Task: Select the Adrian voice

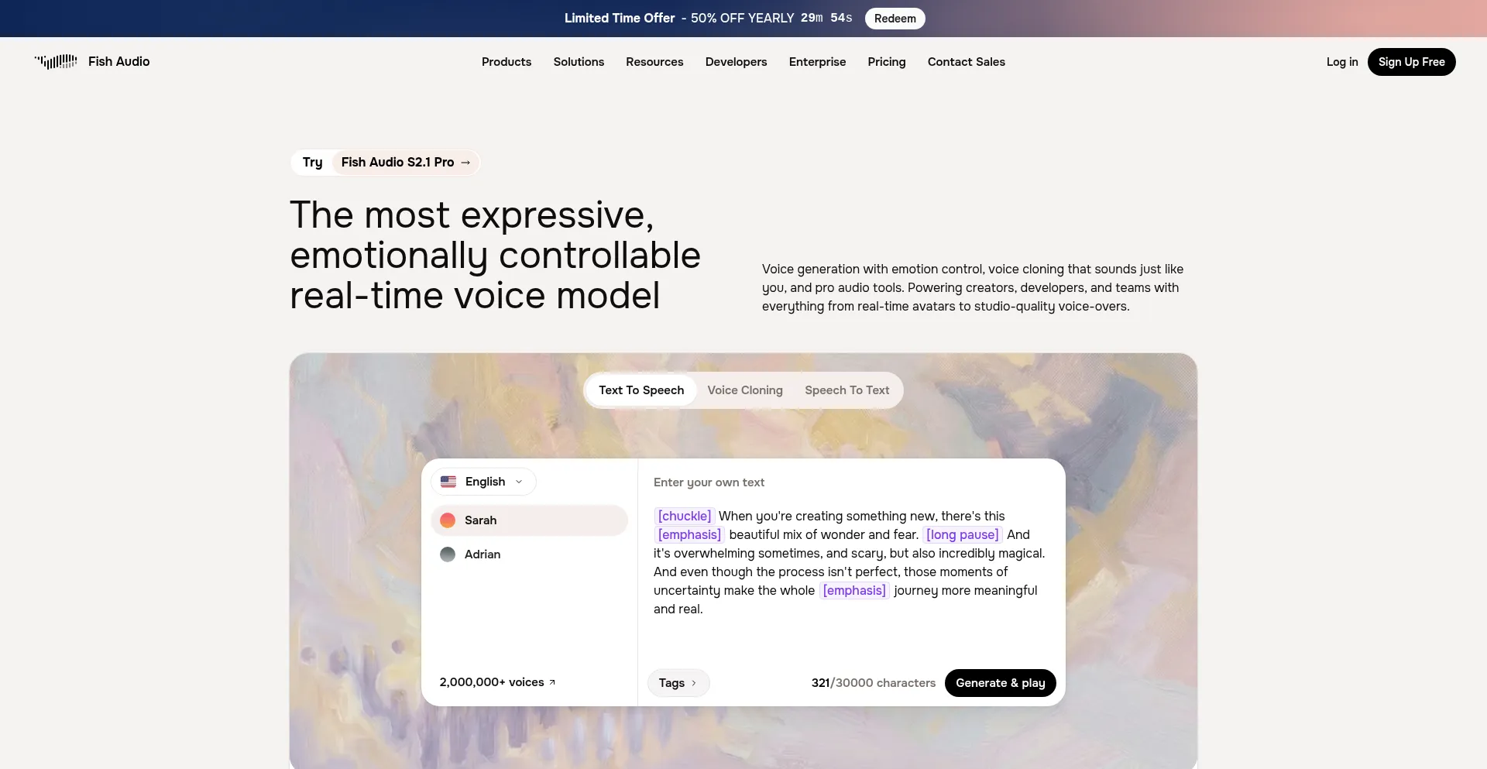Action: 529,554
